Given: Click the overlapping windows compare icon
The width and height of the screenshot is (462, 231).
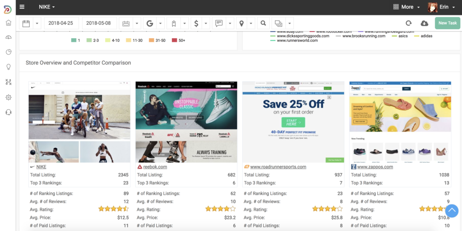Looking at the screenshot, I should [x=278, y=23].
